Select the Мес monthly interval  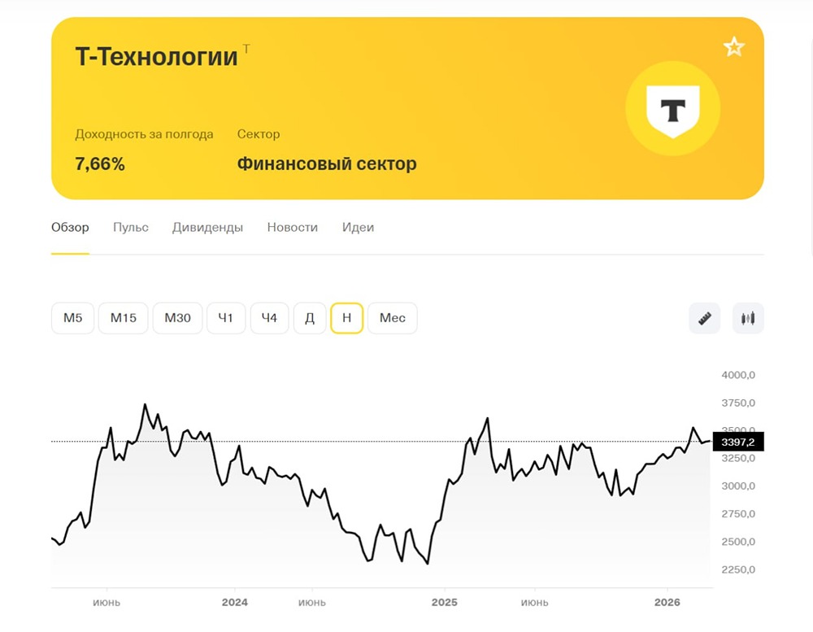393,318
